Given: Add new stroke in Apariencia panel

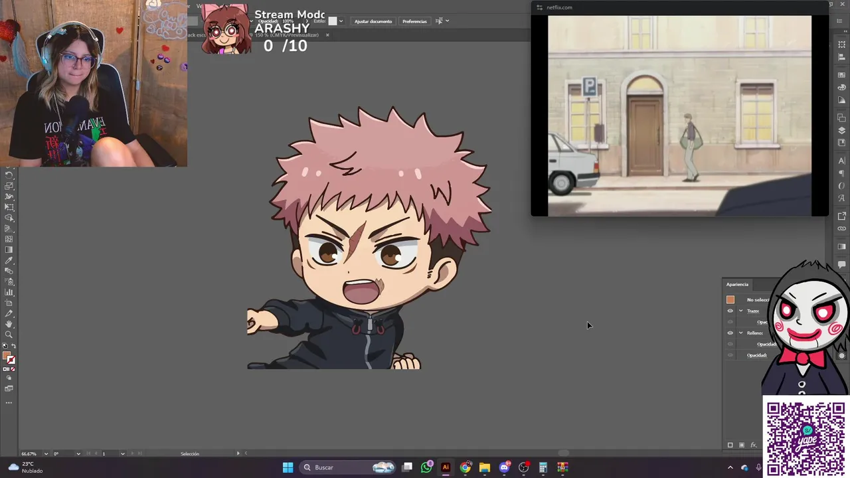Looking at the screenshot, I should tap(730, 445).
